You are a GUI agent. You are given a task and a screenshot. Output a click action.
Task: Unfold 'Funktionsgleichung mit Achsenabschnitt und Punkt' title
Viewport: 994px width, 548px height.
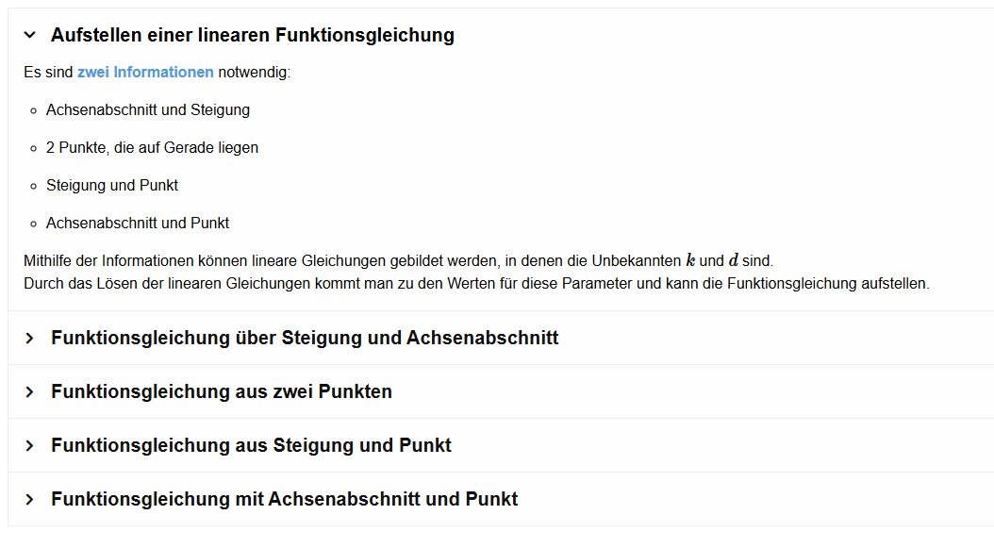coord(284,499)
